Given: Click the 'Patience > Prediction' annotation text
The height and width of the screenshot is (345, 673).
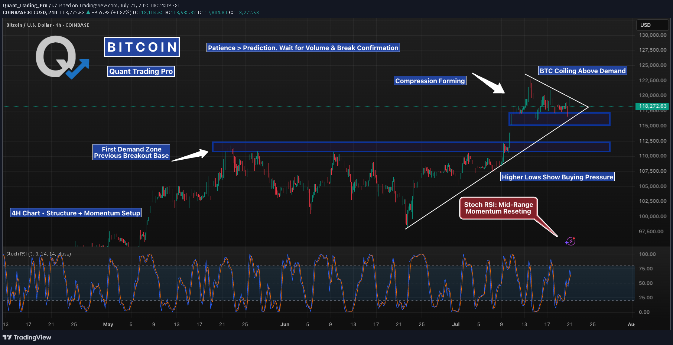Looking at the screenshot, I should click(x=303, y=48).
